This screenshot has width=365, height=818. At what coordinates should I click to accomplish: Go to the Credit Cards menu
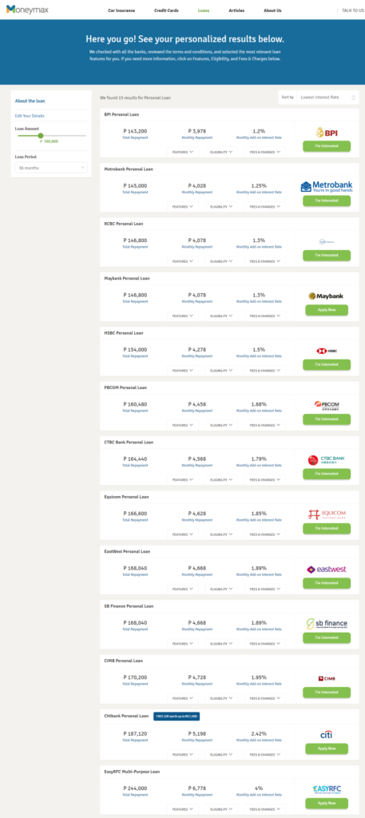coord(166,10)
